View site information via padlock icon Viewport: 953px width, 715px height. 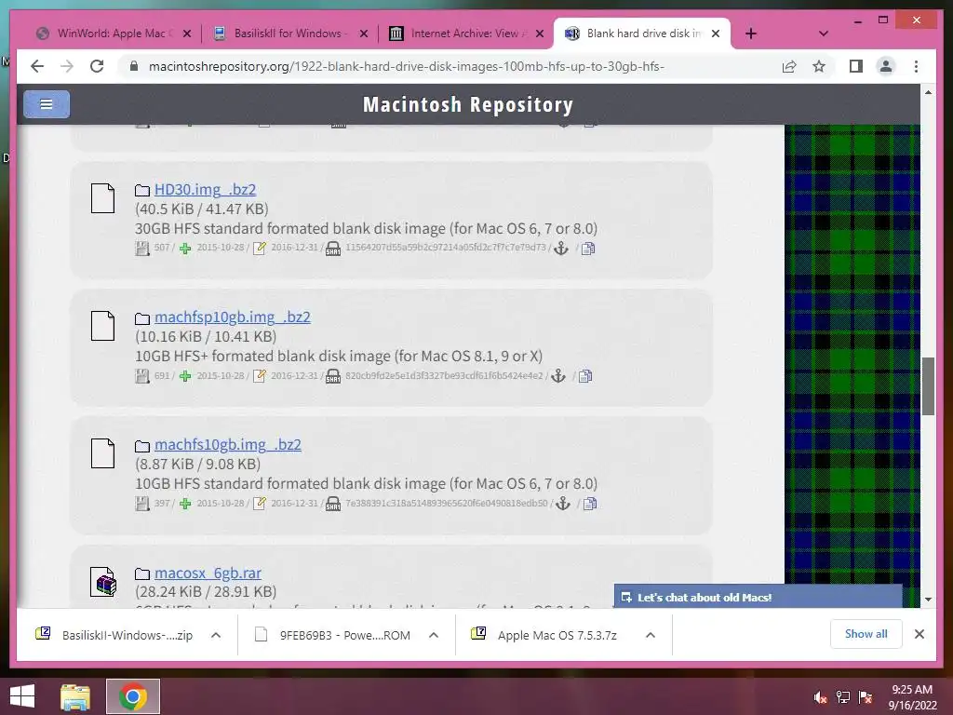(134, 66)
